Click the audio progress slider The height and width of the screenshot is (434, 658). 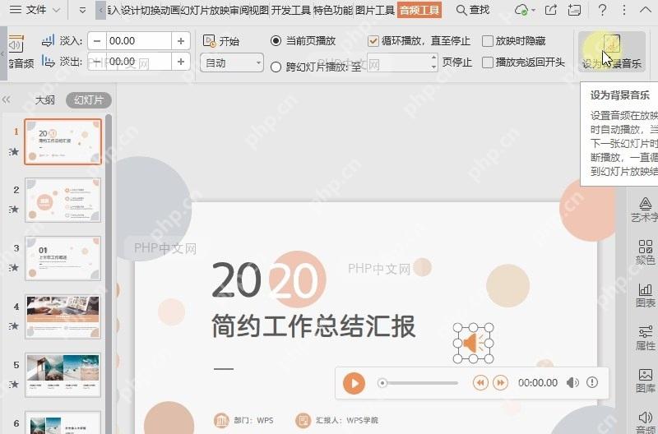pyautogui.click(x=418, y=383)
